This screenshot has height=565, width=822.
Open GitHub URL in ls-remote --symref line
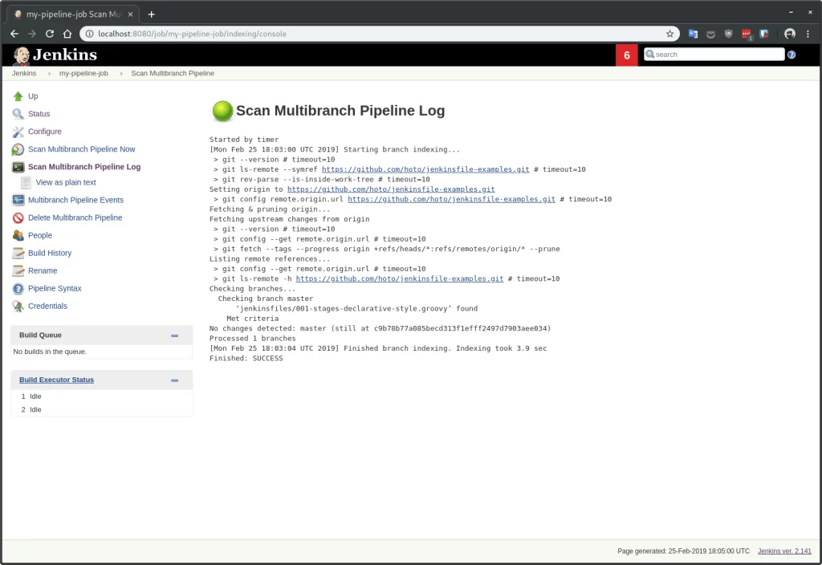[425, 169]
